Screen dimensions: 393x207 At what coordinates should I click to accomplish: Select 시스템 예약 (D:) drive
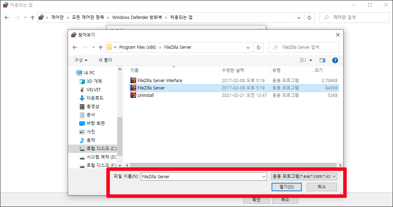98,157
